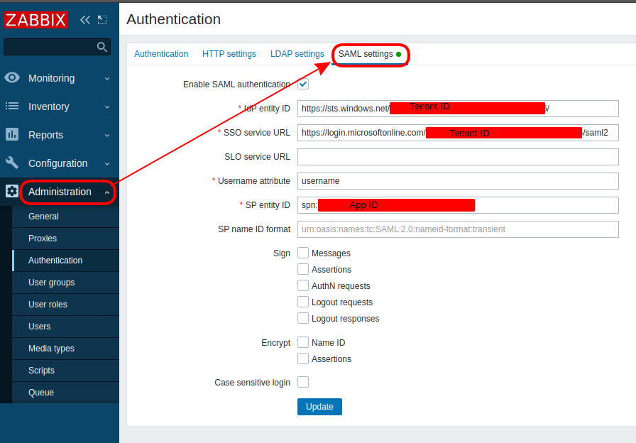Open Users in the sidebar
This screenshot has height=443, width=636.
(x=65, y=327)
